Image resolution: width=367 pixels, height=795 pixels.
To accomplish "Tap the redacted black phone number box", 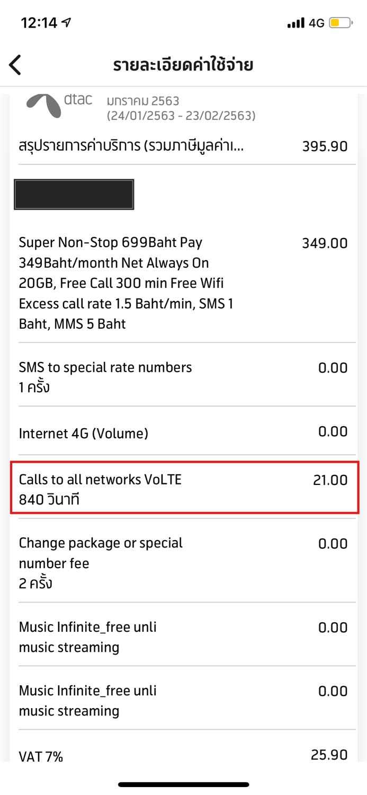I will pyautogui.click(x=74, y=195).
